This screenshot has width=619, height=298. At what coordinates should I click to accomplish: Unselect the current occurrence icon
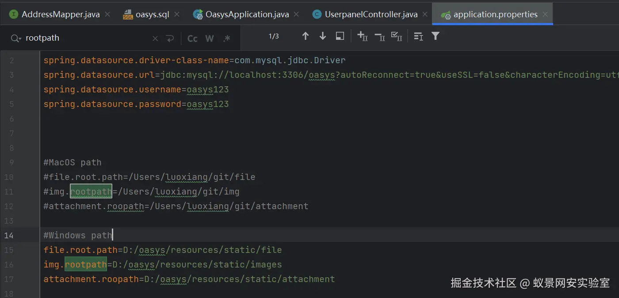(379, 36)
